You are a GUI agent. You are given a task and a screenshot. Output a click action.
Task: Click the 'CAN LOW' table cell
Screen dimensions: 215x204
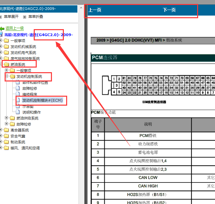tap(148, 178)
